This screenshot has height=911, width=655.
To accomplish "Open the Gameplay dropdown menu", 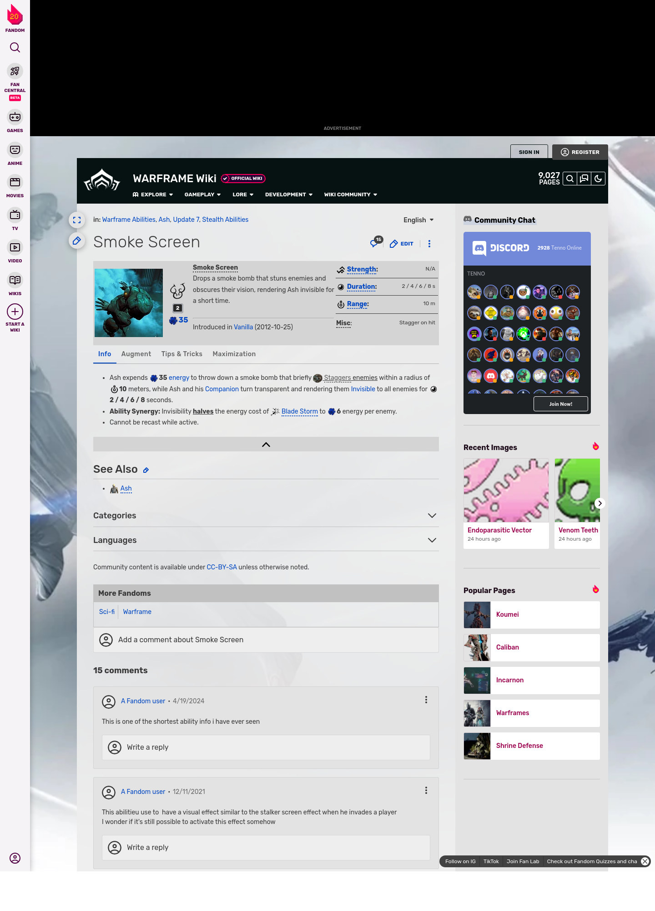I will pyautogui.click(x=202, y=194).
